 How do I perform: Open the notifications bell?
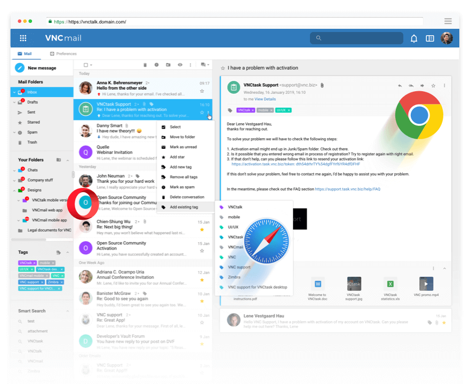pos(413,38)
